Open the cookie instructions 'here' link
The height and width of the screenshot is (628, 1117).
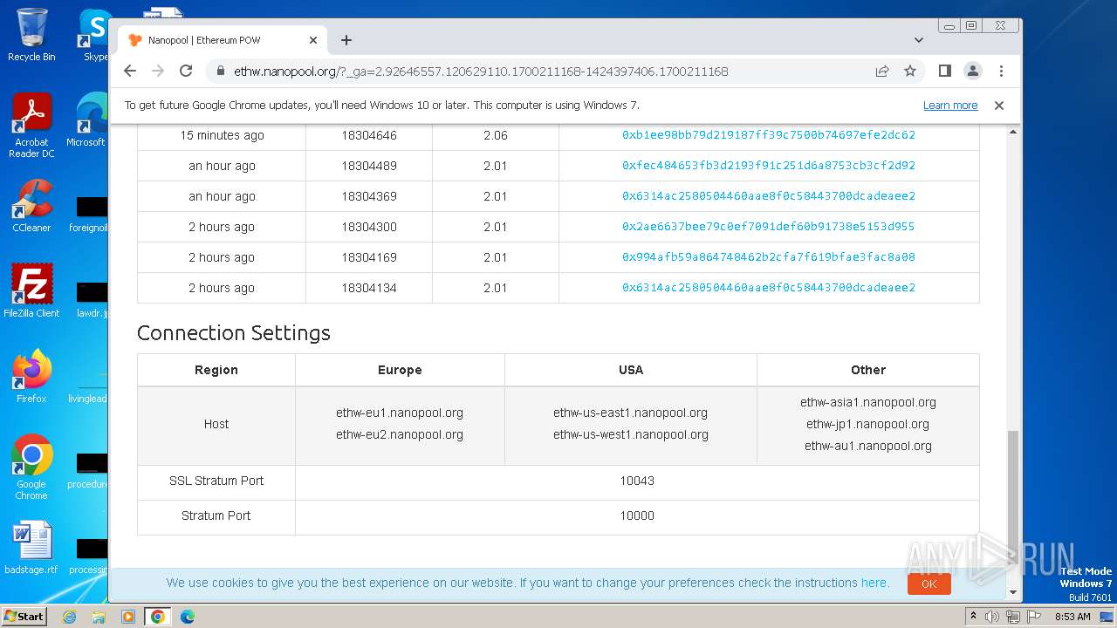tap(874, 583)
